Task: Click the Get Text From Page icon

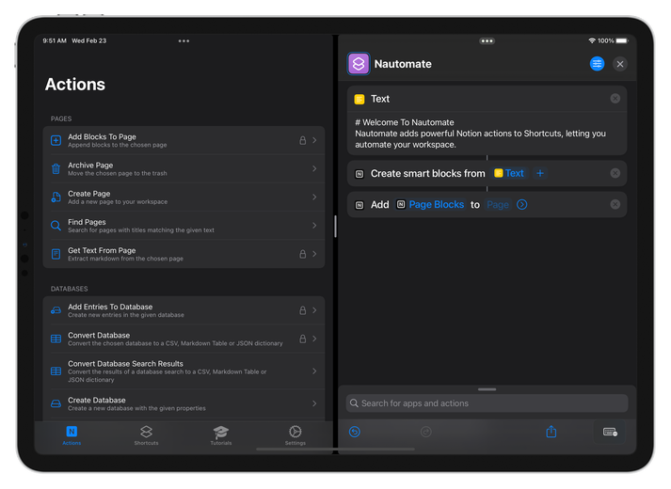Action: (56, 254)
